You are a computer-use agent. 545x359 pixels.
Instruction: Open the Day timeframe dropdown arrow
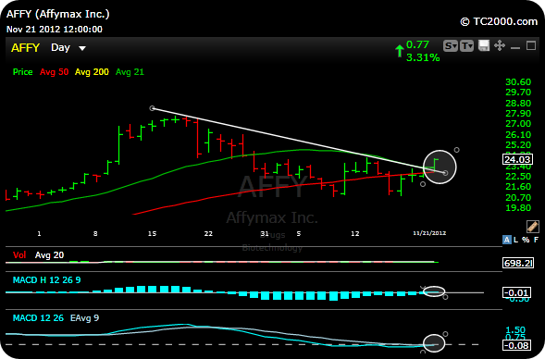point(82,49)
